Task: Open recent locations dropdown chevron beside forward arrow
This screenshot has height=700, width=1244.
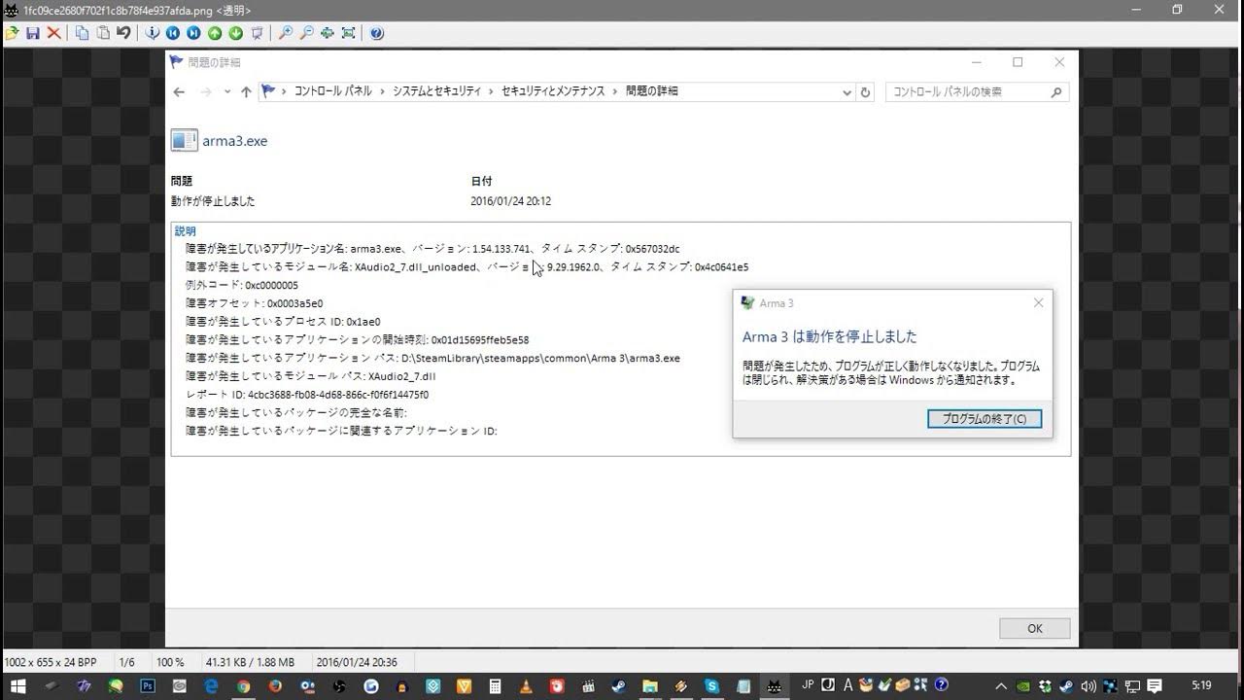Action: tap(227, 91)
